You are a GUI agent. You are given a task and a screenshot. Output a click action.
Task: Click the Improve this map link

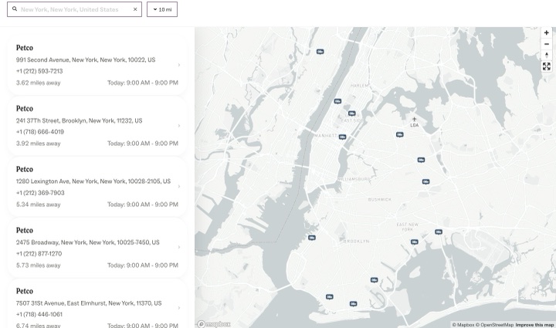534,325
